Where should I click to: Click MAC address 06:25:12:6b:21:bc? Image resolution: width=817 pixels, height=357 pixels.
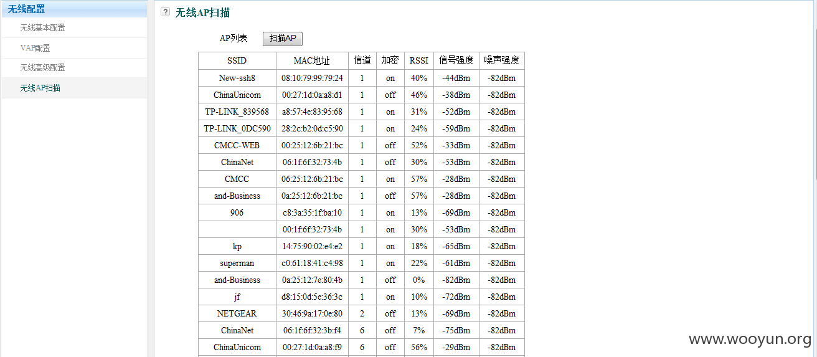[312, 179]
